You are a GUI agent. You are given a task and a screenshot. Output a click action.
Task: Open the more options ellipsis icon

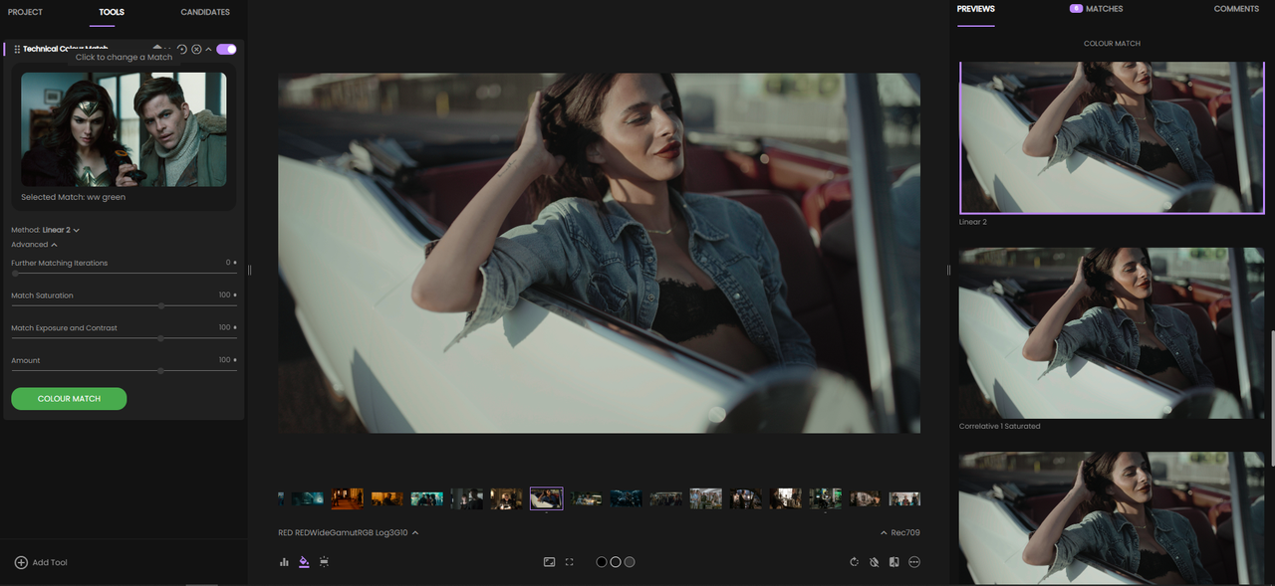tap(914, 562)
